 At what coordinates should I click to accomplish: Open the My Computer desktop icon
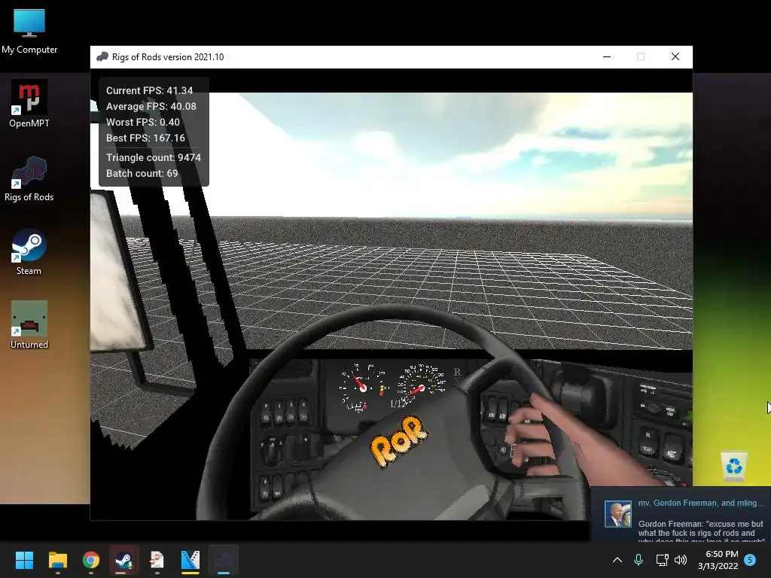click(29, 31)
